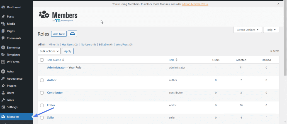This screenshot has width=287, height=124.
Task: Check the Author role checkbox
Action: pyautogui.click(x=42, y=80)
